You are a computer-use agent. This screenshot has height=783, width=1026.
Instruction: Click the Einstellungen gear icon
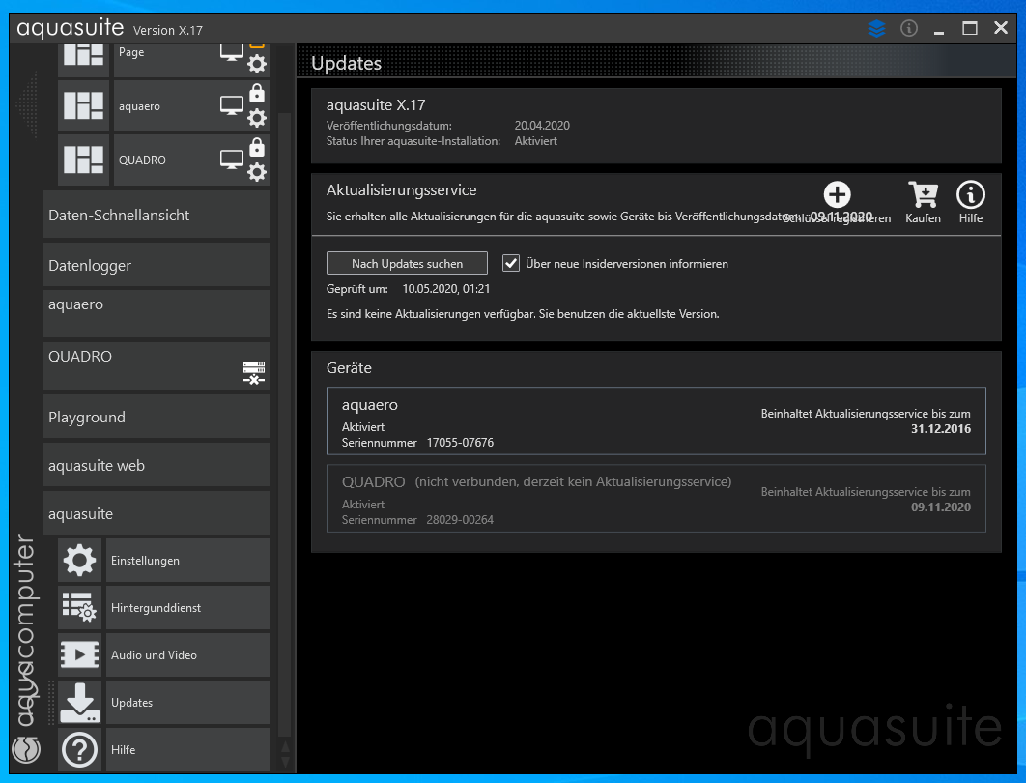point(79,561)
